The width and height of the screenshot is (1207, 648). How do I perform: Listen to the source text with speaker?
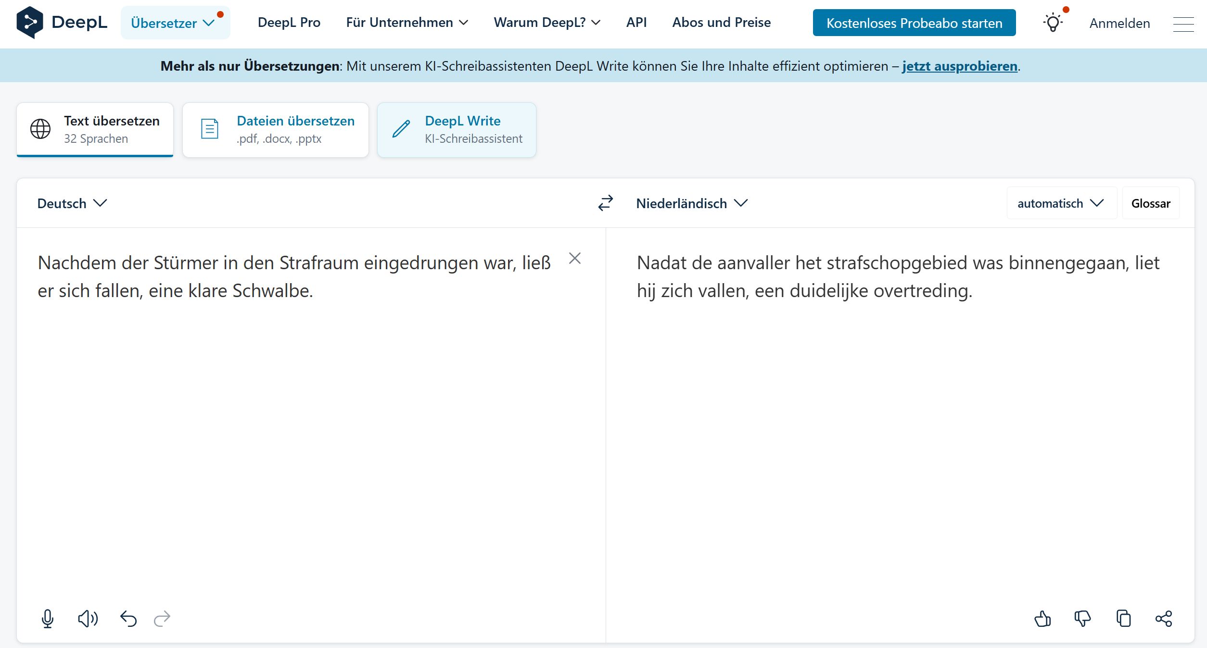[88, 619]
